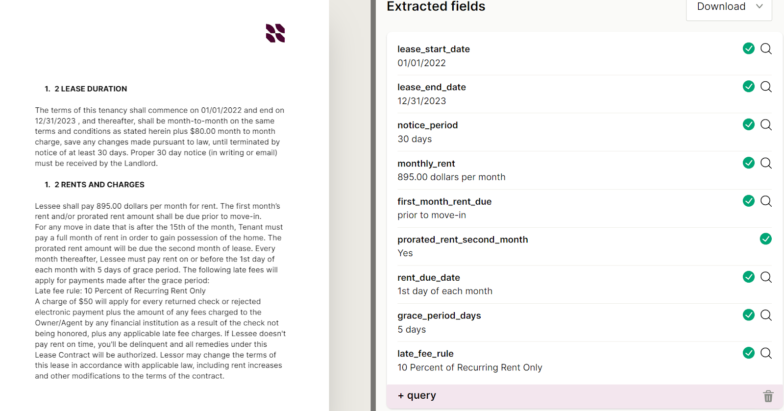Click the 'A charge of $50' document line

(x=147, y=302)
